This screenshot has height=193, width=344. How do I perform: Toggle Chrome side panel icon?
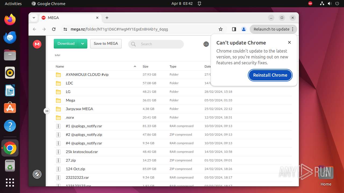pos(234,29)
